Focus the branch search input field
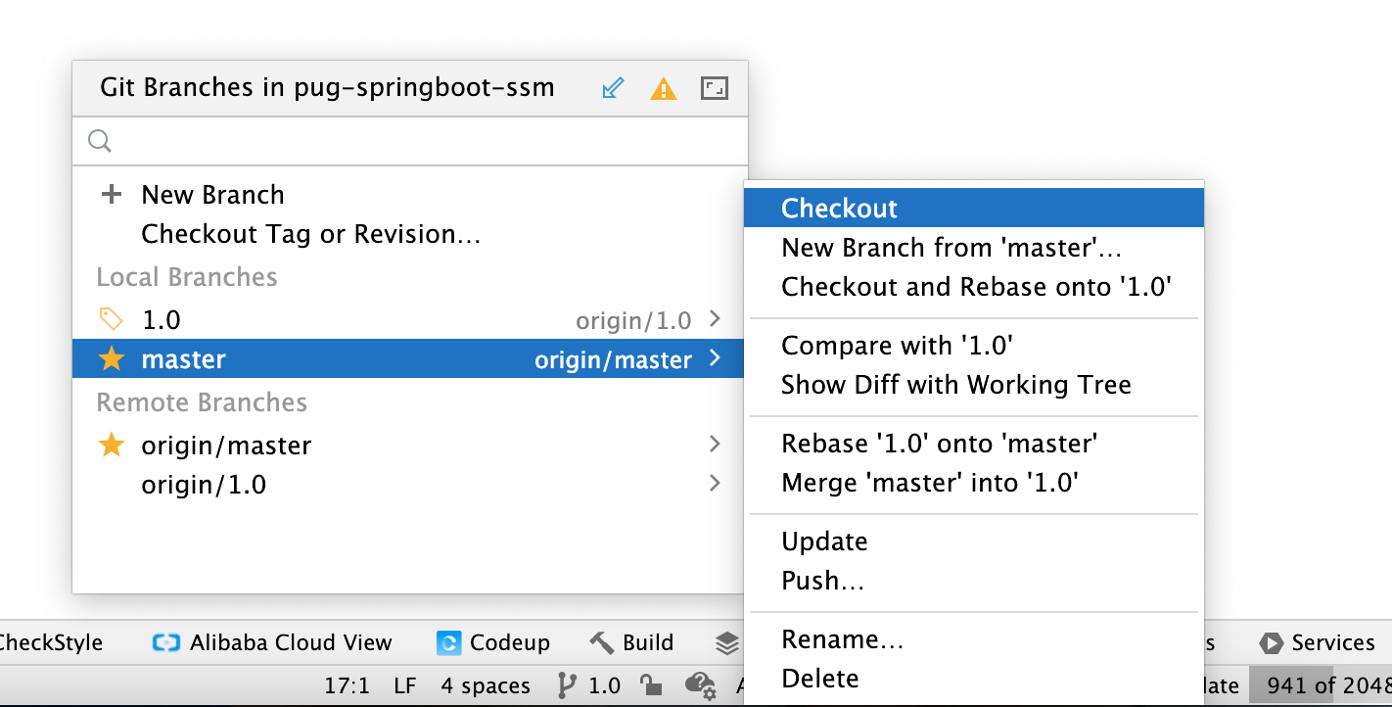 coord(410,142)
